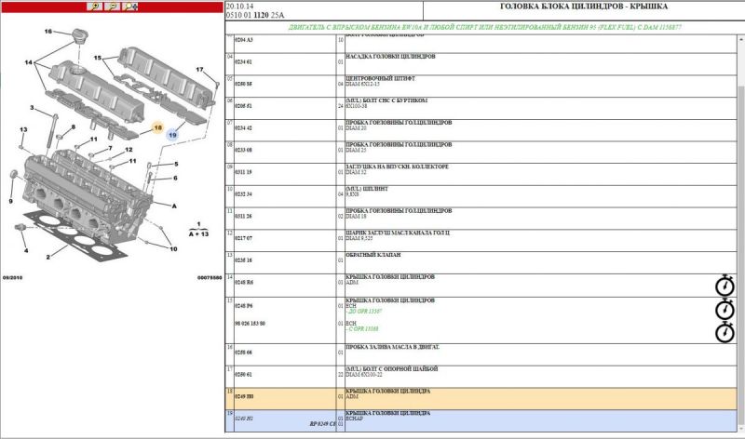Viewport: 745px width, 439px height.
Task: Click green note 'С OPR 13588'
Action: (363, 329)
